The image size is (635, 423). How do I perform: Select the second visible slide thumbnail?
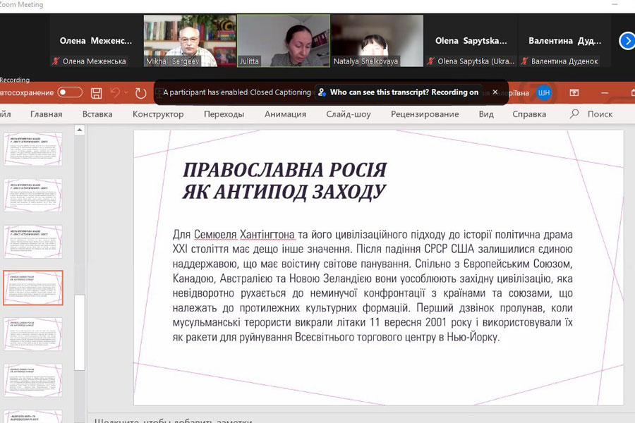(x=33, y=195)
